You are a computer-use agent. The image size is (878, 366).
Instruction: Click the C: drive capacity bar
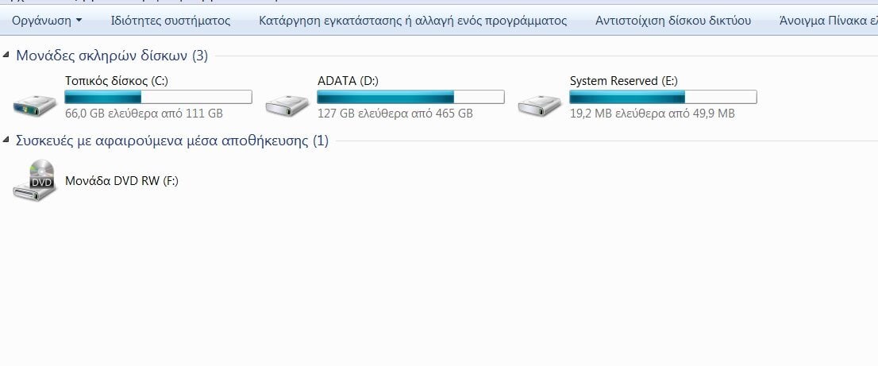[158, 97]
